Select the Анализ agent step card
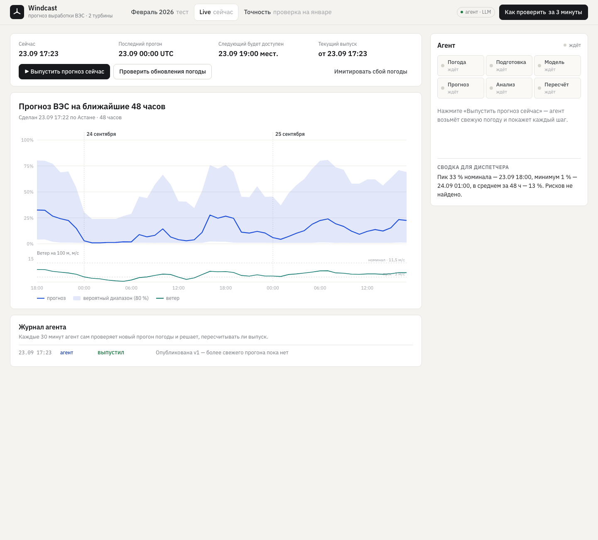 click(x=509, y=88)
